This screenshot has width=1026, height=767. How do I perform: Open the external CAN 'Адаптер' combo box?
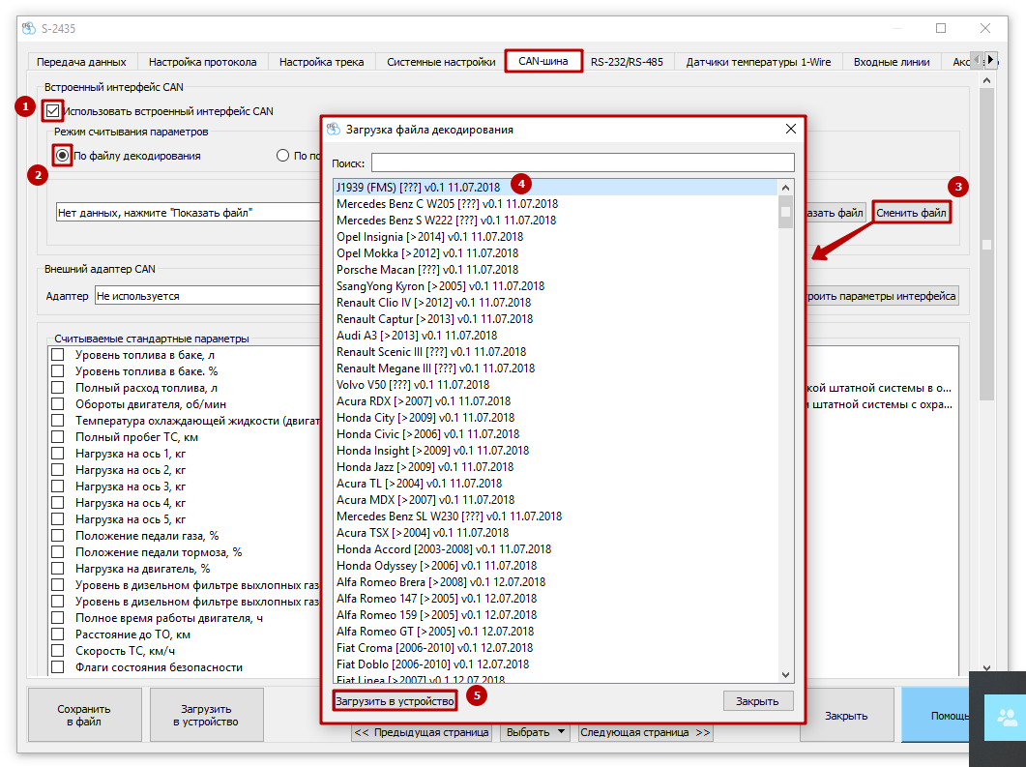208,296
